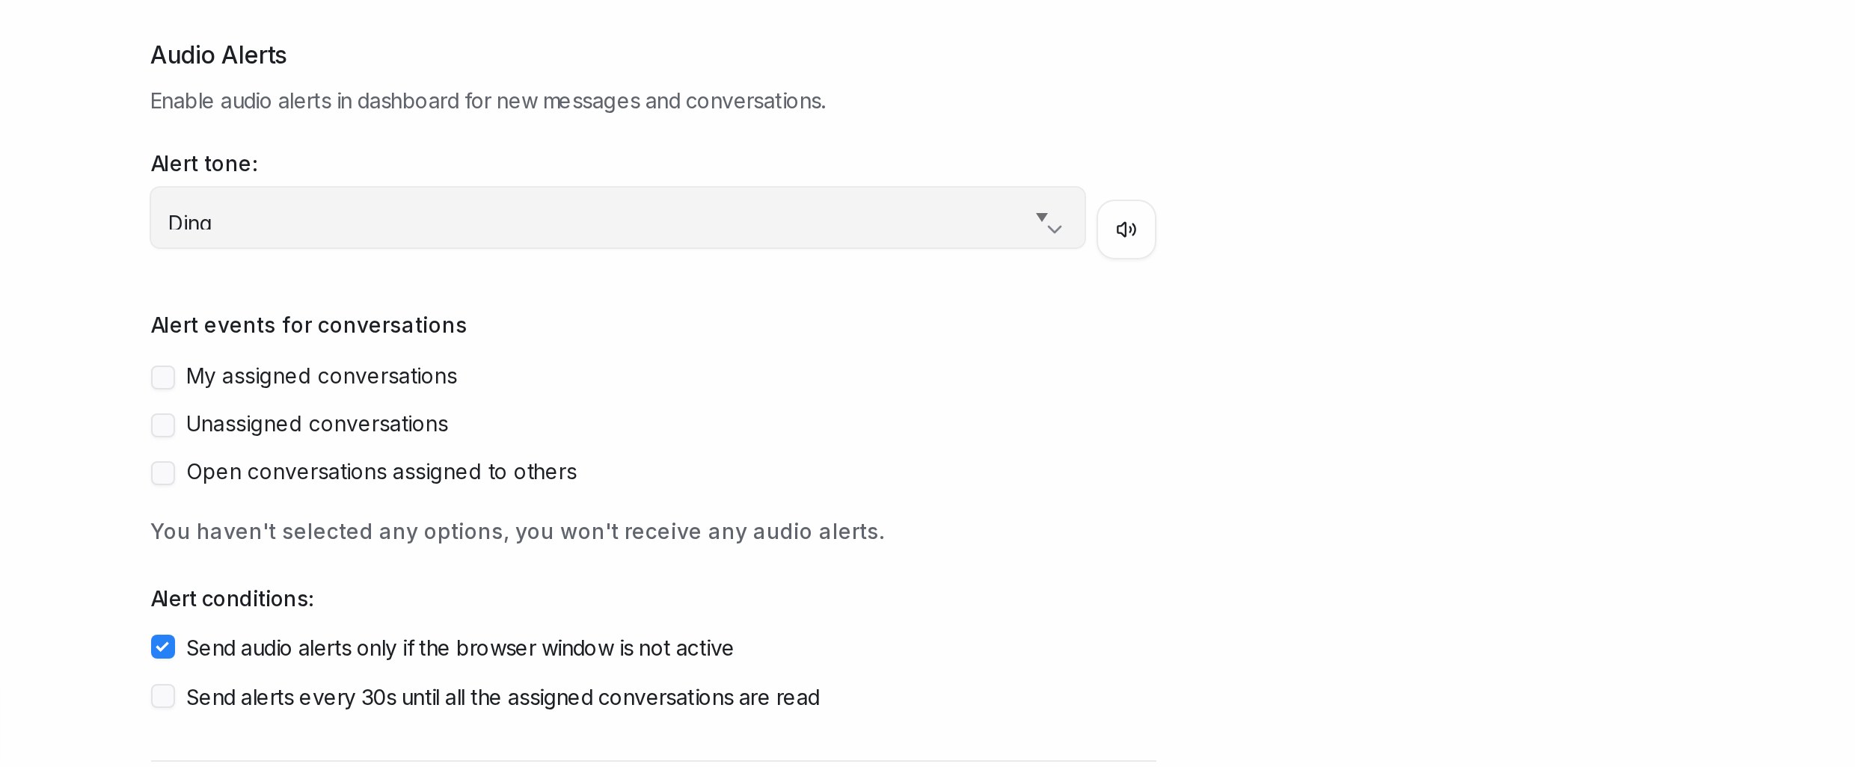The height and width of the screenshot is (767, 1855).
Task: Check Open conversations assigned to others box
Action: 163,473
